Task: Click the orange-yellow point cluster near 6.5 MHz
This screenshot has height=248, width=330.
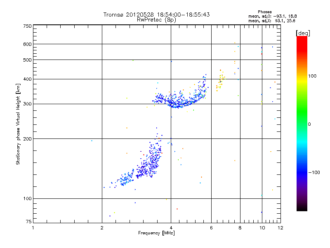Action: [x=221, y=81]
